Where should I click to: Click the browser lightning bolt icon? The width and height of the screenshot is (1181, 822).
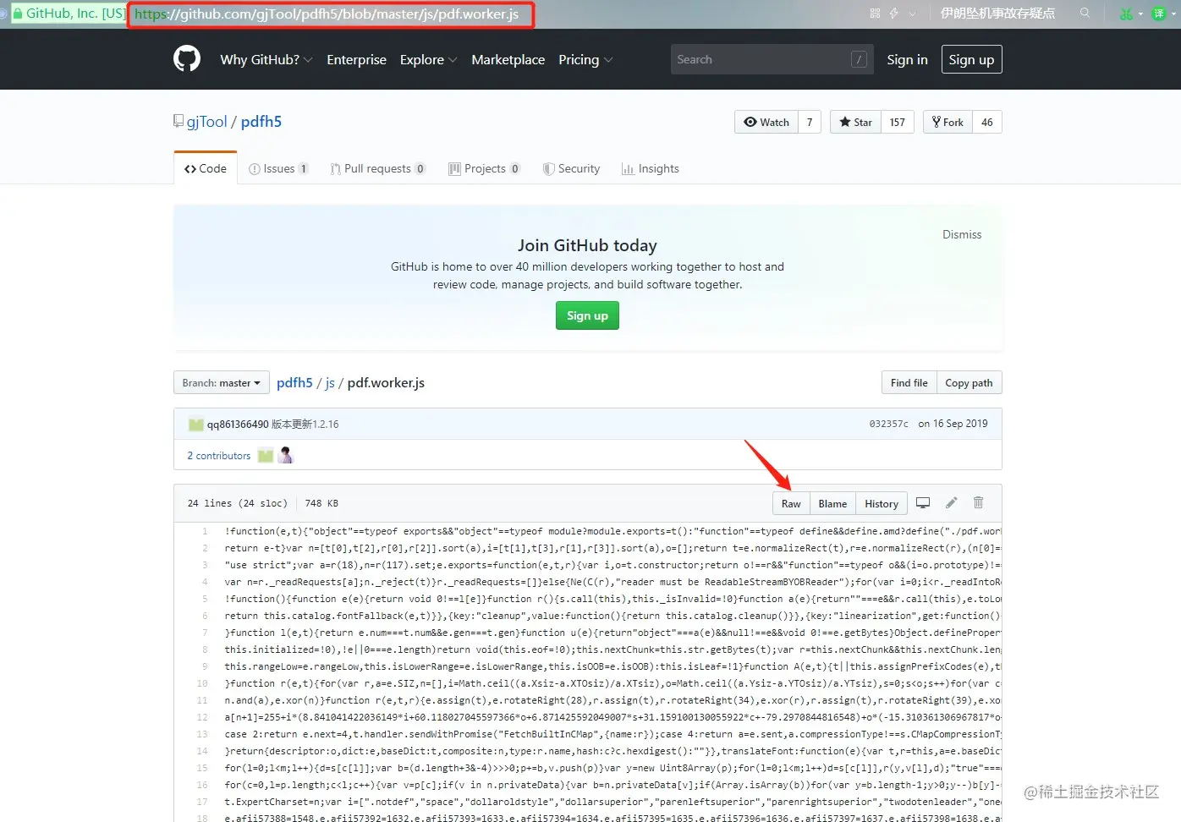point(893,13)
